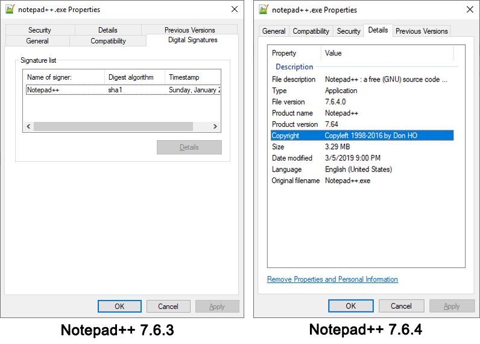This screenshot has height=344, width=480.
Task: Select Notepad++ signer row in signature list
Action: click(123, 90)
